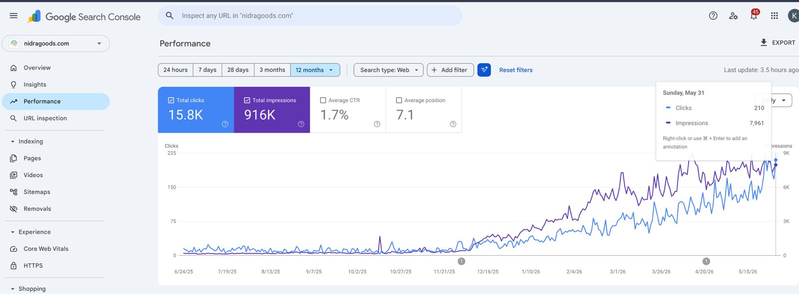
Task: Open the Google apps grid
Action: coord(774,16)
